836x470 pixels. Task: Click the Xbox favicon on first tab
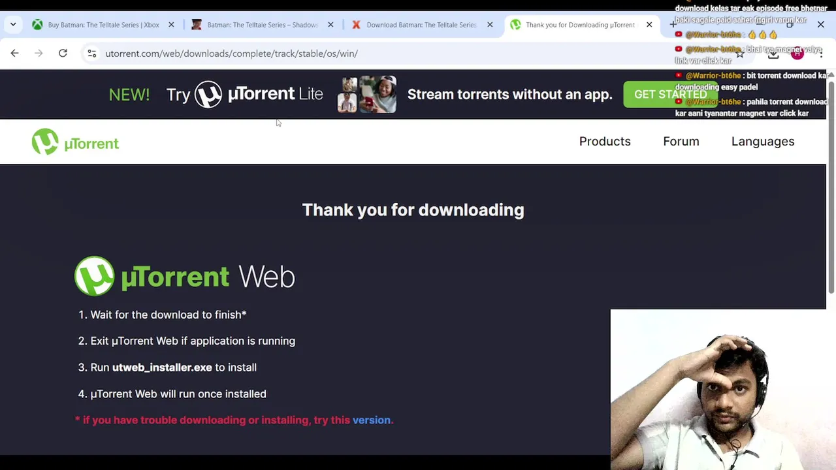coord(37,25)
